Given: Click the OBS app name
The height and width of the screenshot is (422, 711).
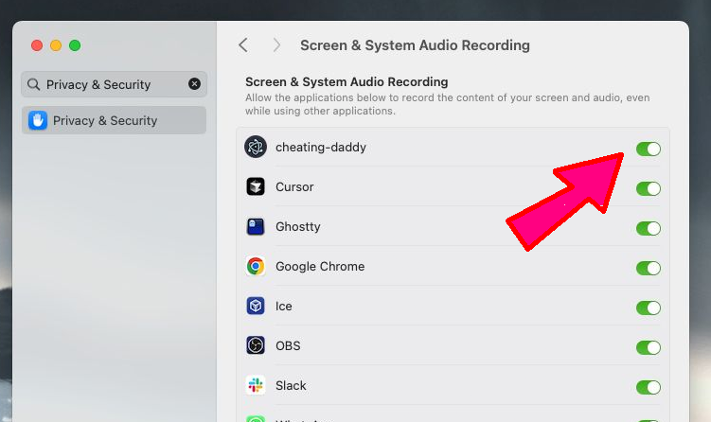Looking at the screenshot, I should [x=288, y=346].
